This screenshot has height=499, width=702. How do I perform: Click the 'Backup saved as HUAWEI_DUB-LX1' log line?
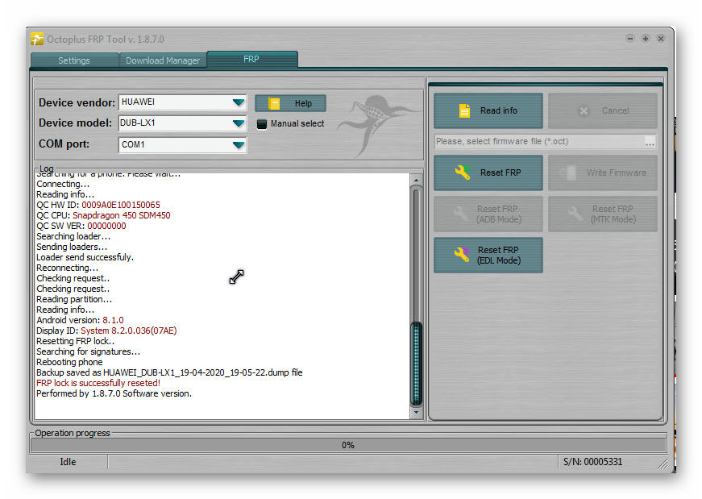coord(169,372)
